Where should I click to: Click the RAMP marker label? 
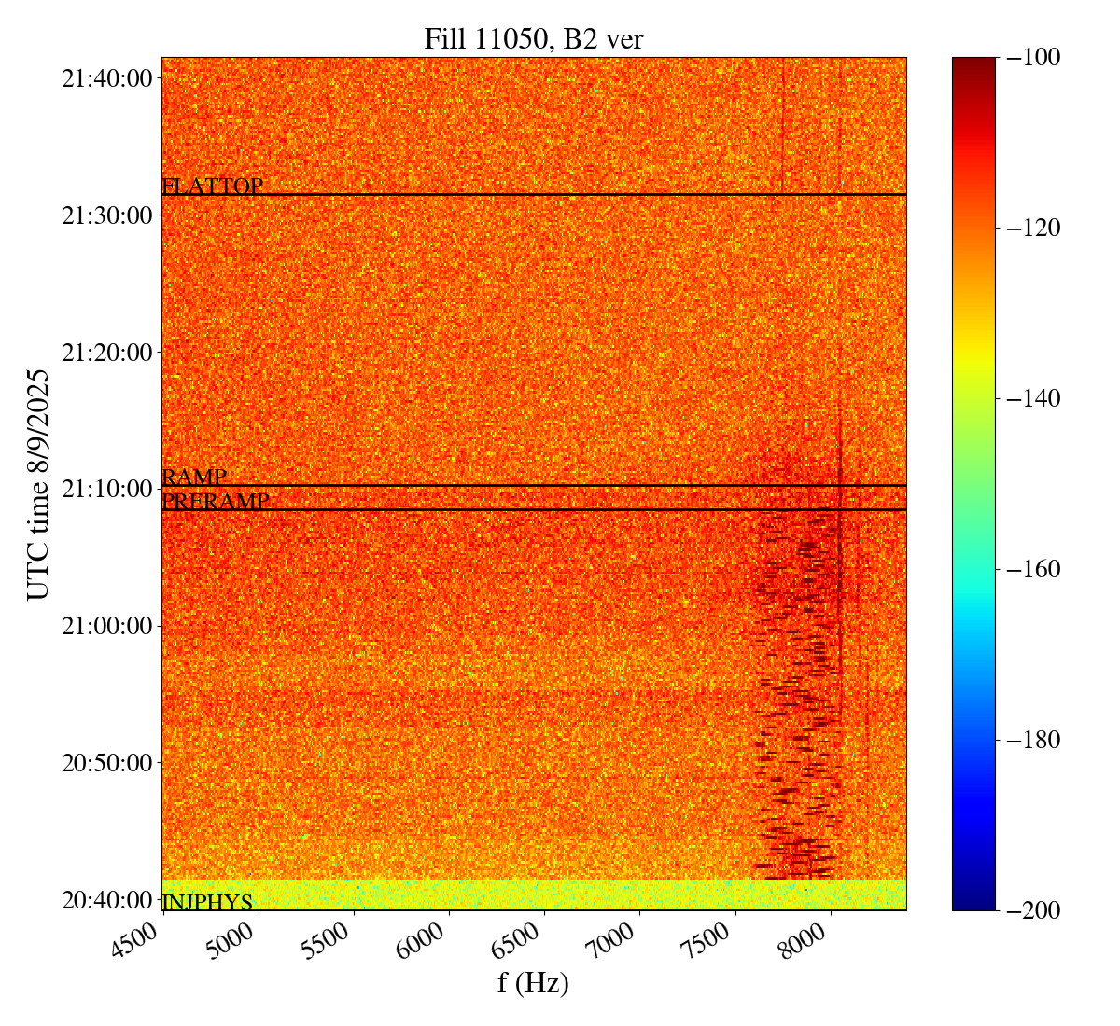(194, 478)
